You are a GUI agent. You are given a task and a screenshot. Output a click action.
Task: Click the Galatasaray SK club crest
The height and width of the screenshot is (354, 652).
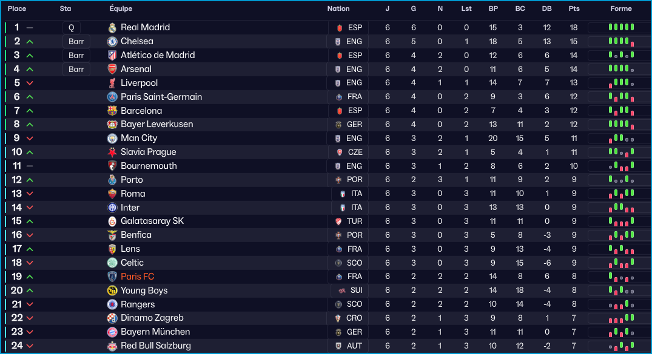(x=112, y=221)
